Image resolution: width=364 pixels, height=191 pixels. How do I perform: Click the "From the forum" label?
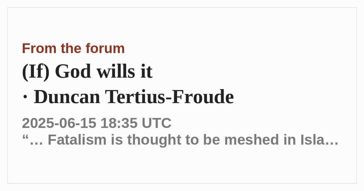73,49
